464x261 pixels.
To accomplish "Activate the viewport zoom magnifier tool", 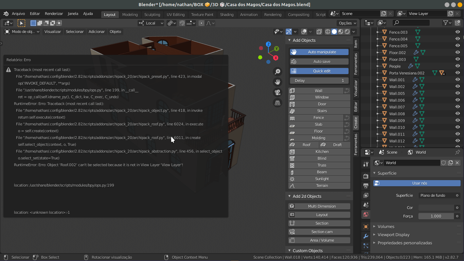I will 278,71.
